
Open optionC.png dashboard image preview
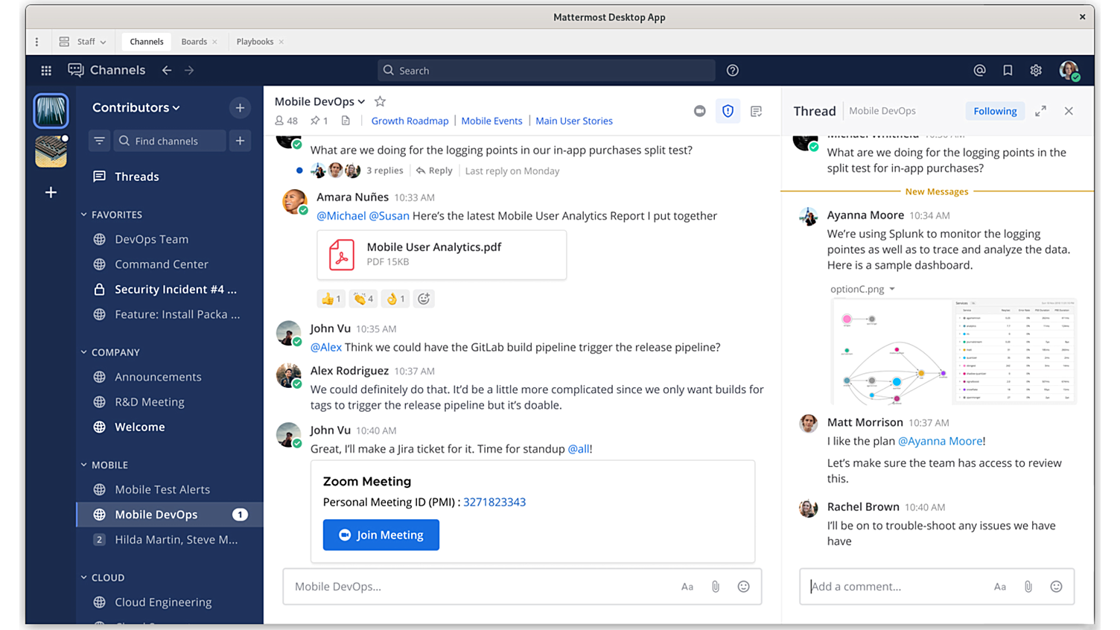click(952, 351)
